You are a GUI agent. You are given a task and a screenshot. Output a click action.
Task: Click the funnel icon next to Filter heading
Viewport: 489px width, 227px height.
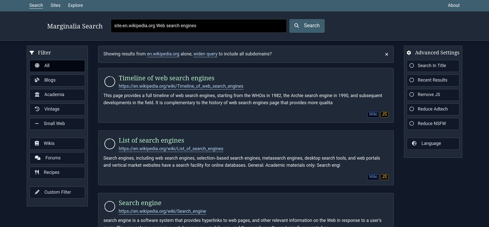click(32, 53)
